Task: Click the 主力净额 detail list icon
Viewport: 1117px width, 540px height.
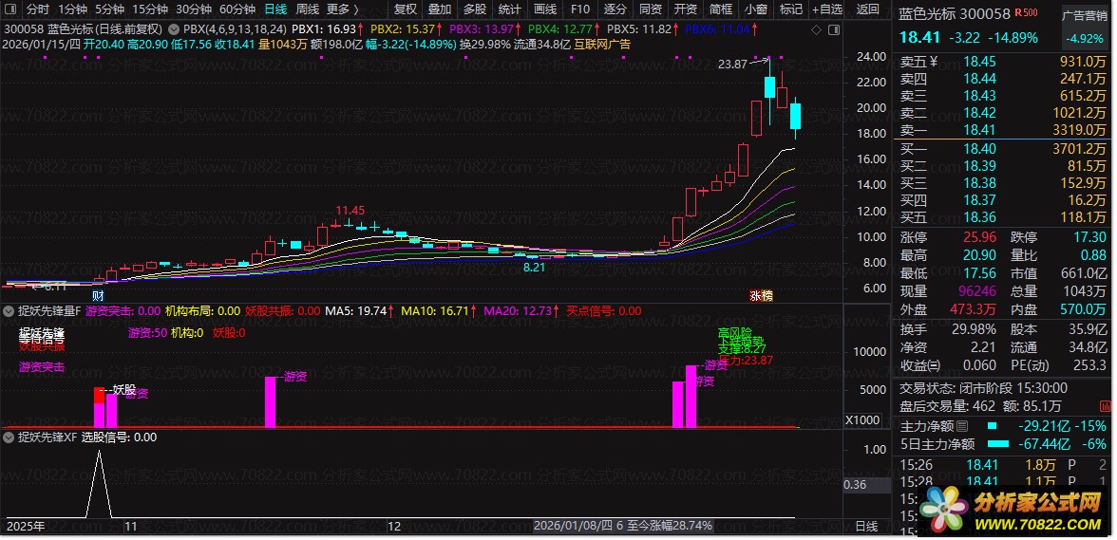Action: coord(962,426)
